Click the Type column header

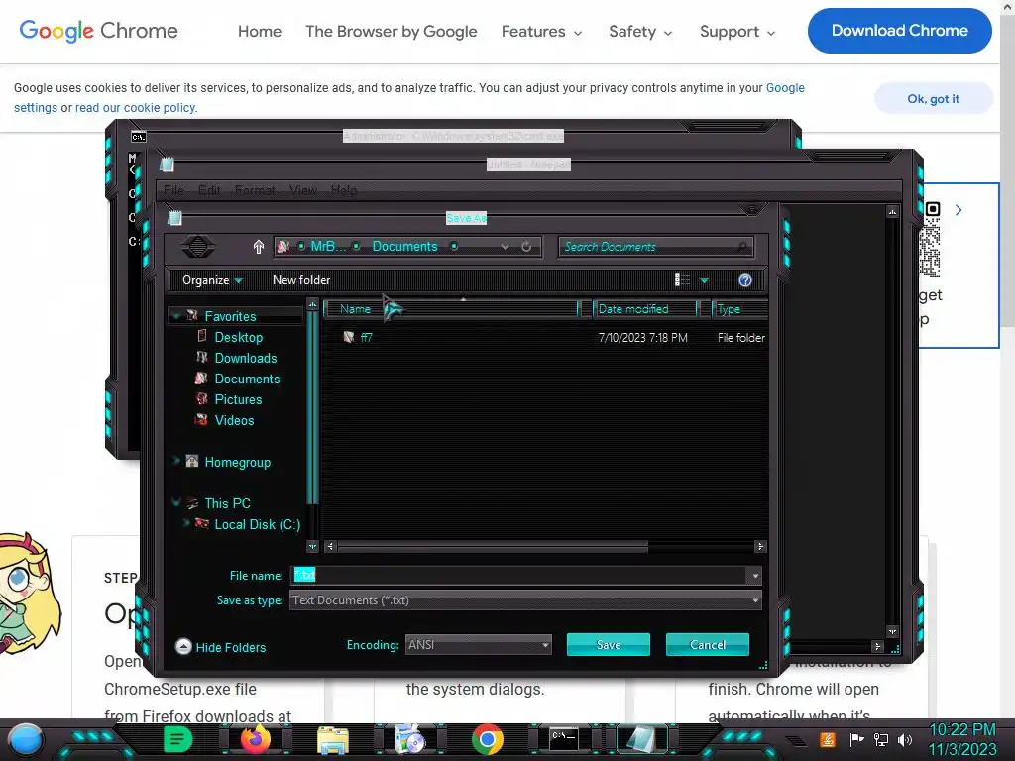click(x=739, y=309)
